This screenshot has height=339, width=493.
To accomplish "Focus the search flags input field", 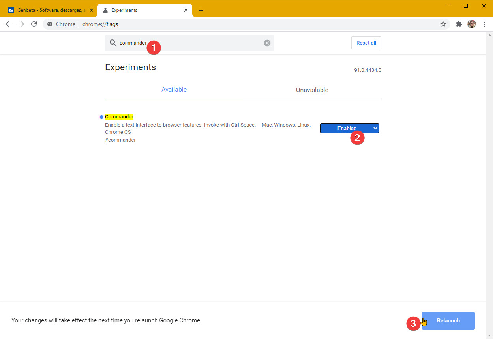I will tap(189, 43).
